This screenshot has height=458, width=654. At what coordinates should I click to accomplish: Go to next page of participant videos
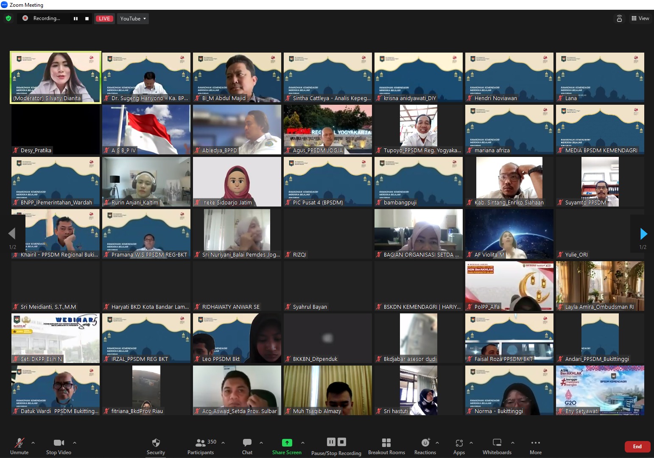click(643, 234)
